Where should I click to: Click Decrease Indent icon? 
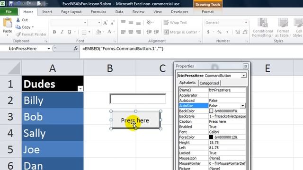(149, 32)
